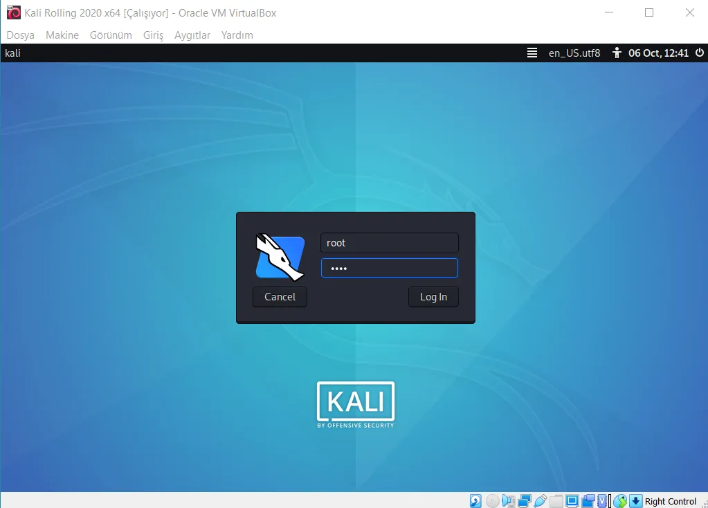Click the VirtualBox window title icon
The image size is (708, 508).
pyautogui.click(x=14, y=12)
